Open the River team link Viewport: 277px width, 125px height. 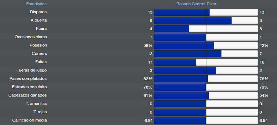coord(211,4)
